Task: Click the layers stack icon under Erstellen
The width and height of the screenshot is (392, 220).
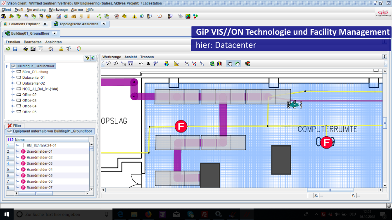Action: 26,49
